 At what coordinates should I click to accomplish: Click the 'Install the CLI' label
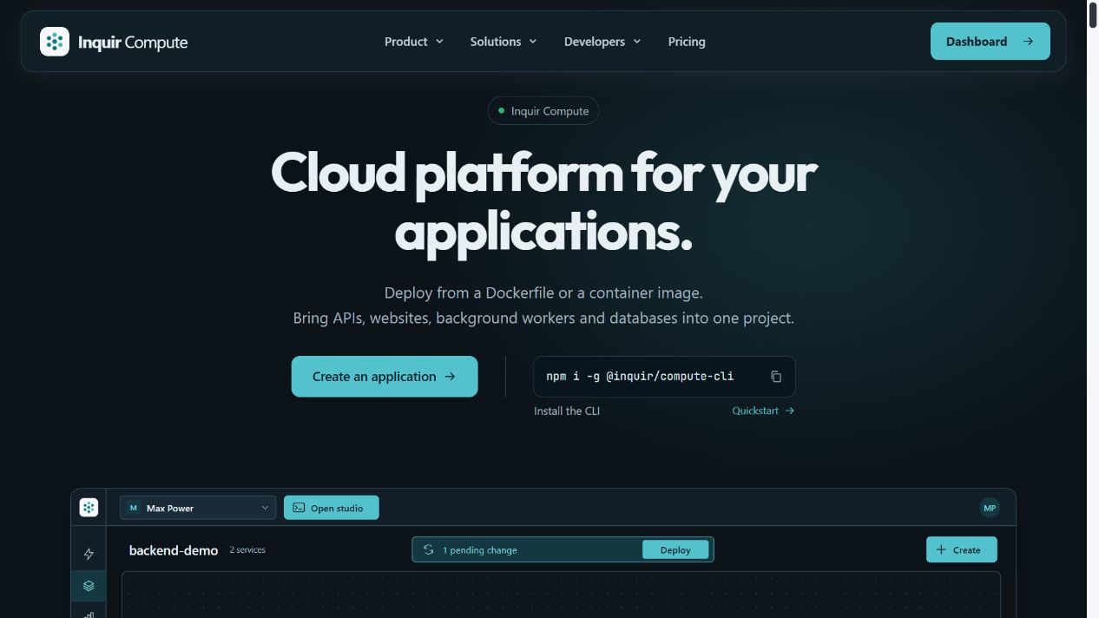tap(567, 411)
